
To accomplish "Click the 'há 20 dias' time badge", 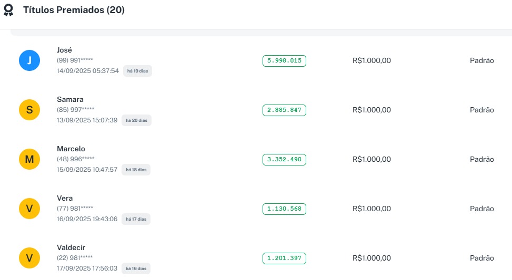I will click(x=136, y=120).
